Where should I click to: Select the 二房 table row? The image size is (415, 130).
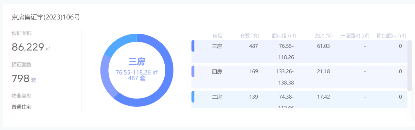coord(299,100)
